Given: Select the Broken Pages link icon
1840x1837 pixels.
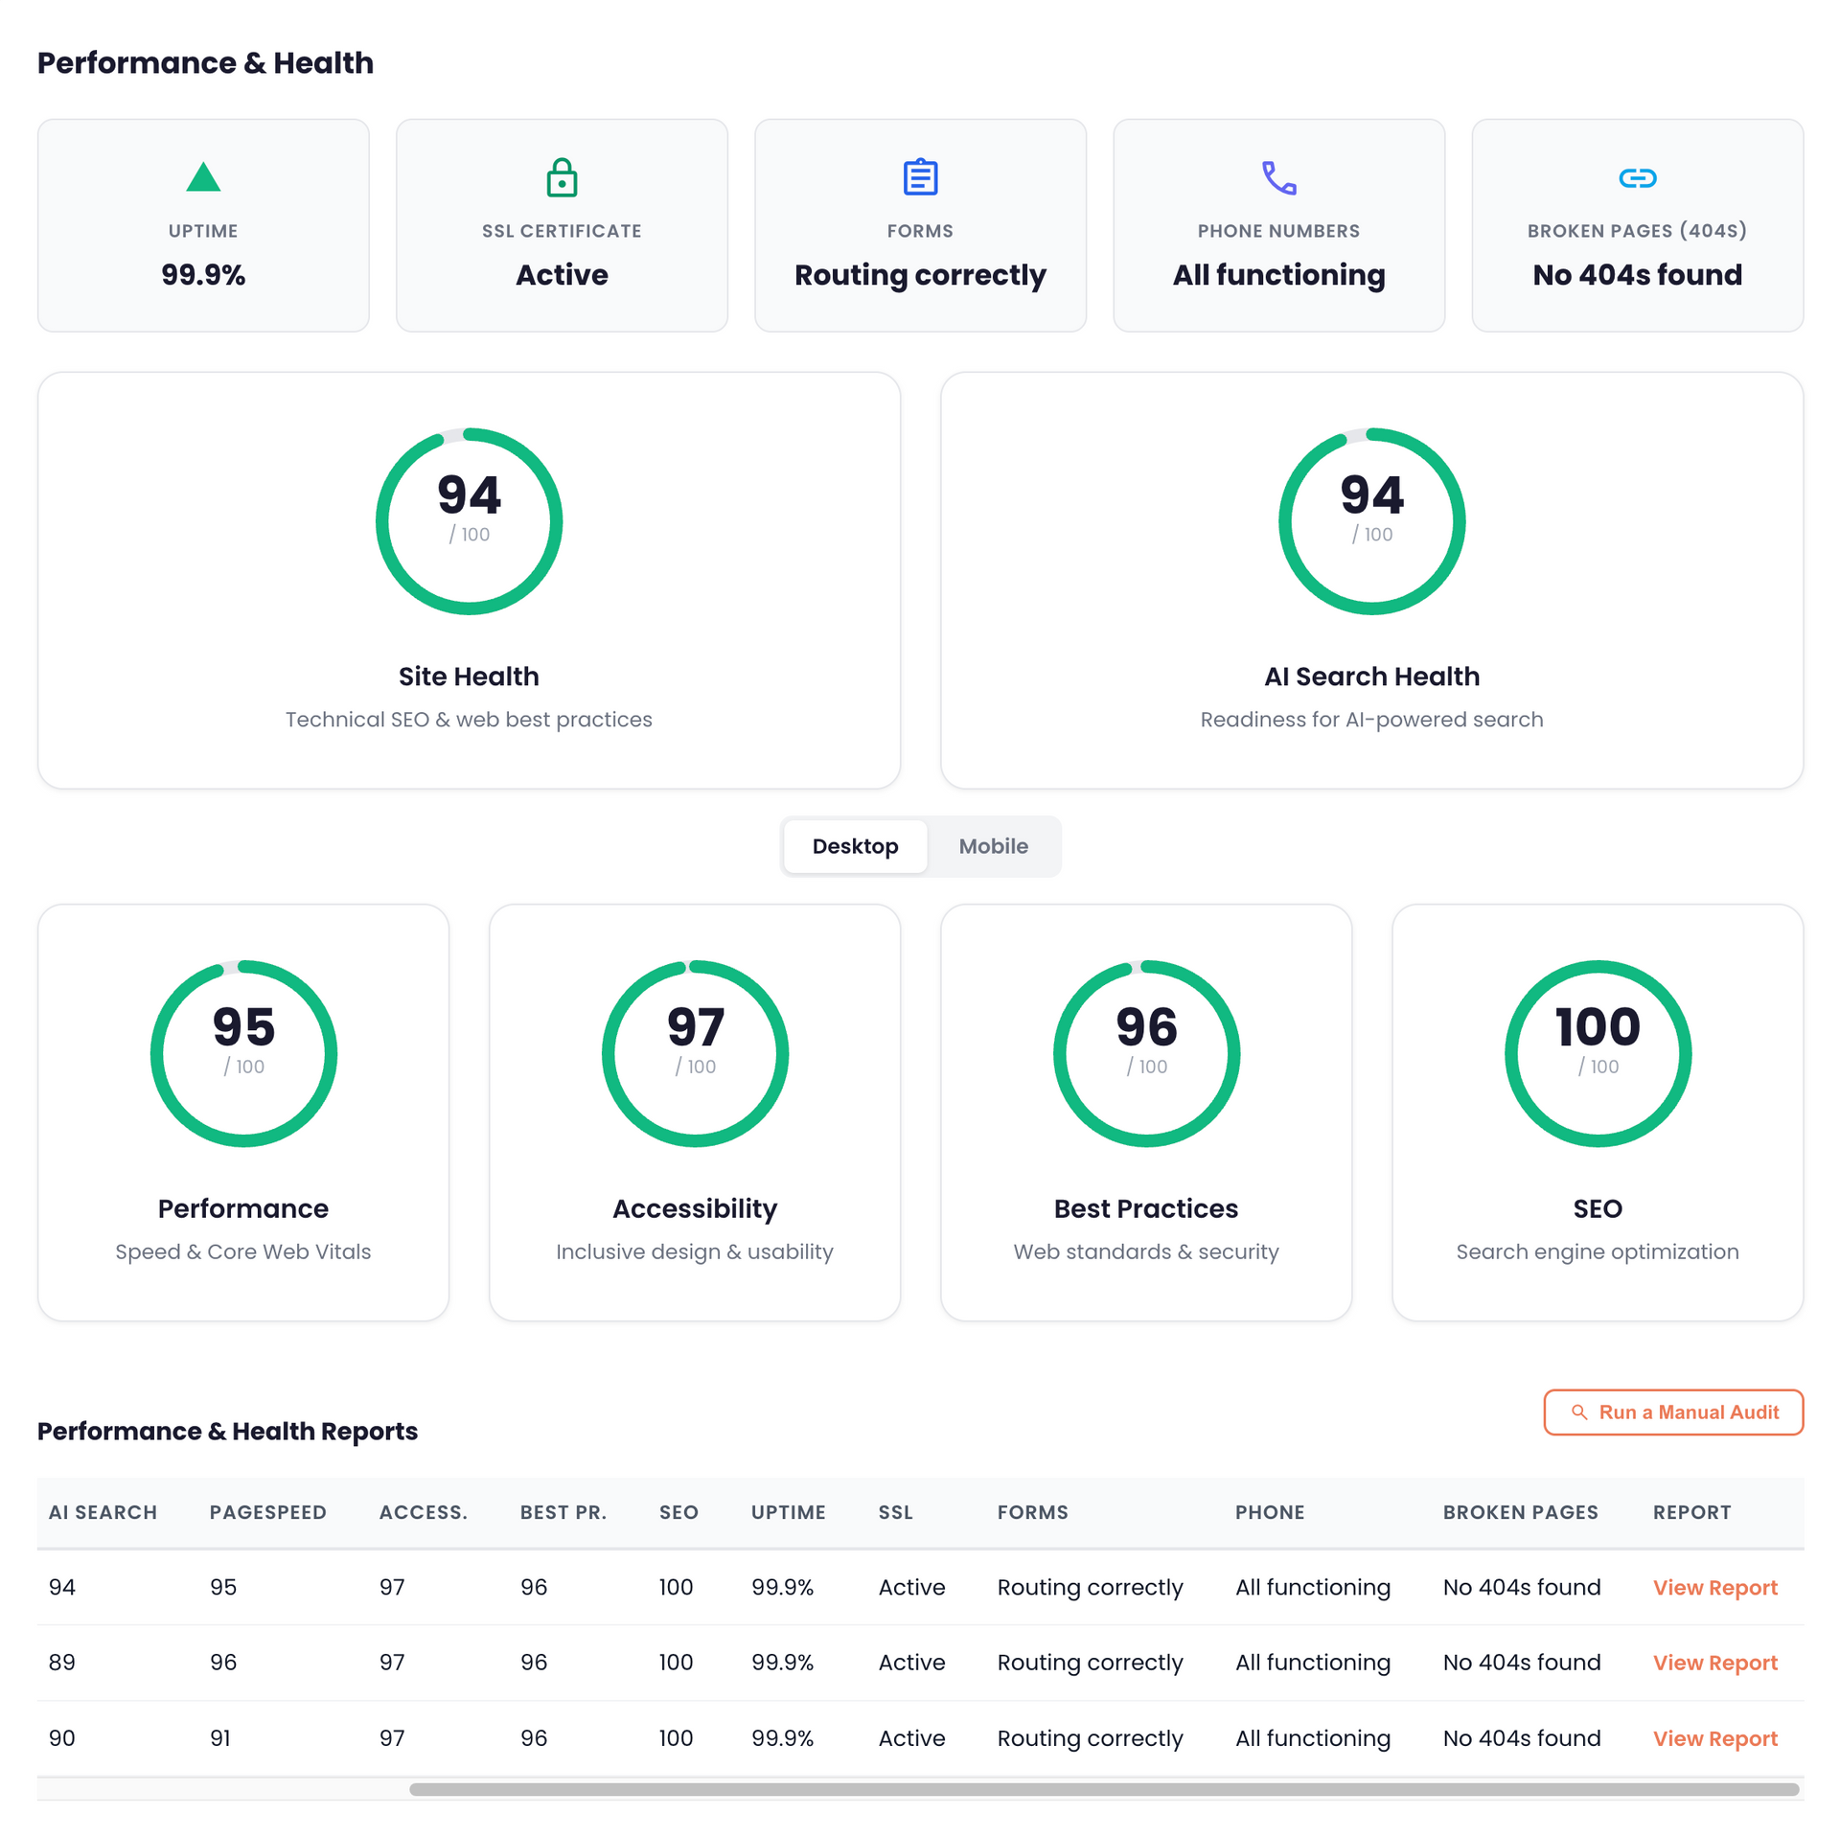Looking at the screenshot, I should click(1636, 177).
